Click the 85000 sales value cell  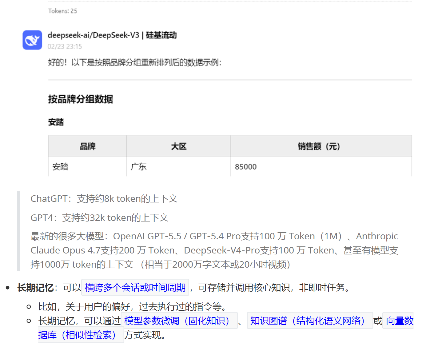(x=321, y=166)
